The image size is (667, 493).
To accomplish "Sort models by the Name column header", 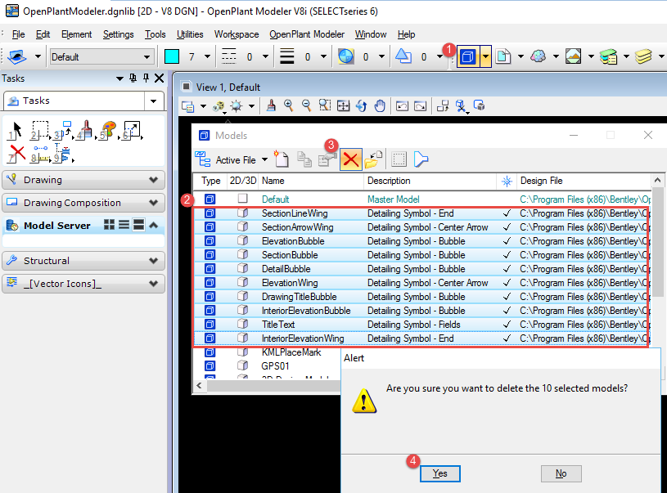I will (311, 181).
